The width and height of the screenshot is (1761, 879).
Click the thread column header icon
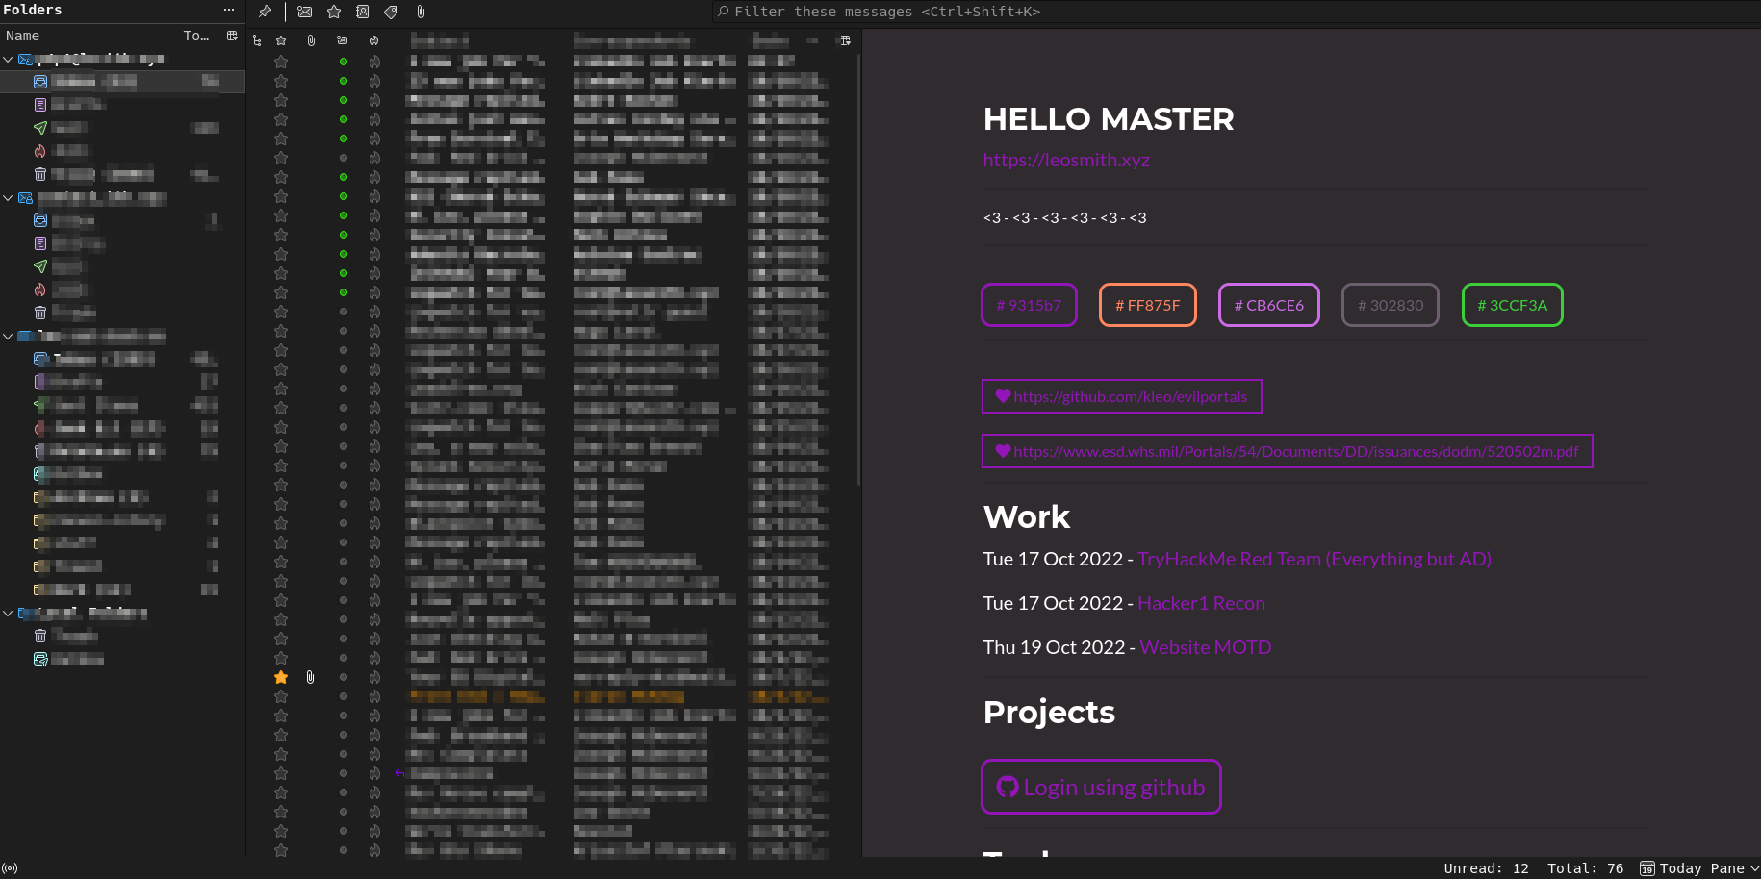(x=257, y=40)
